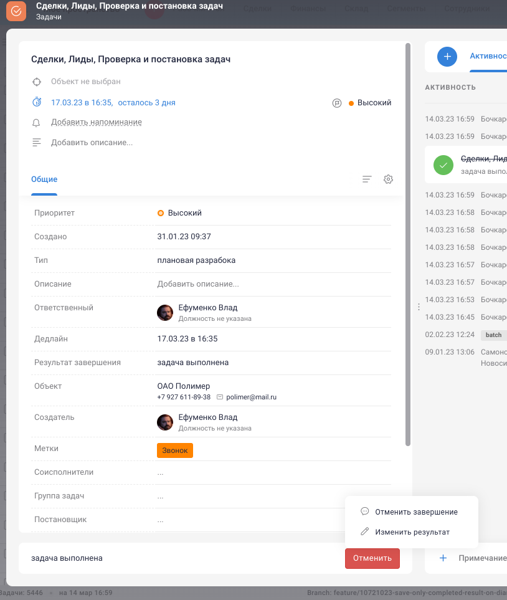This screenshot has width=507, height=600.
Task: Click the blue plus button above Активность
Action: pos(447,56)
